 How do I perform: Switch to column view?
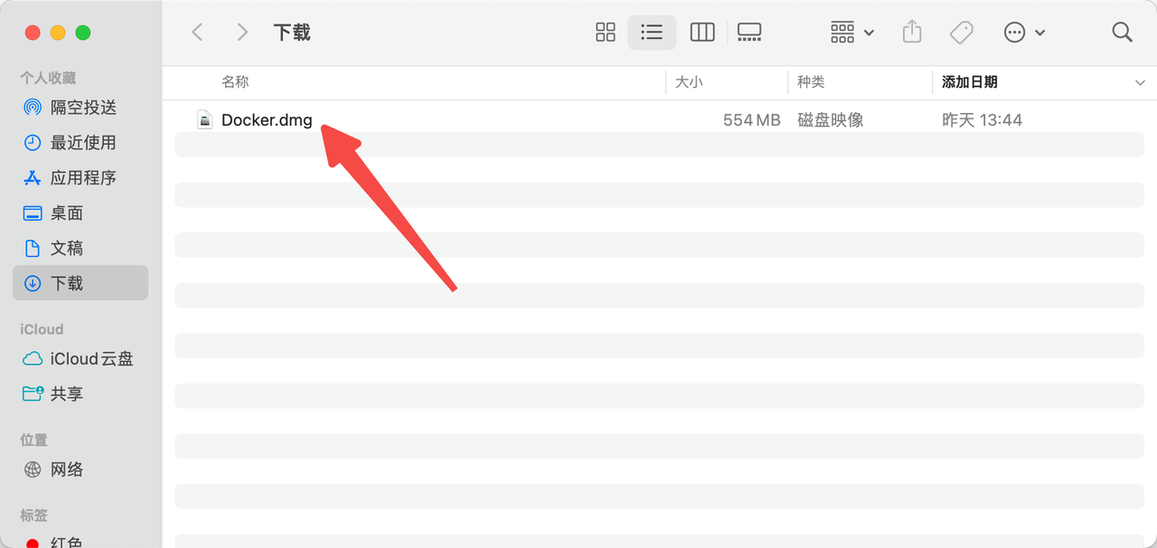(x=702, y=33)
